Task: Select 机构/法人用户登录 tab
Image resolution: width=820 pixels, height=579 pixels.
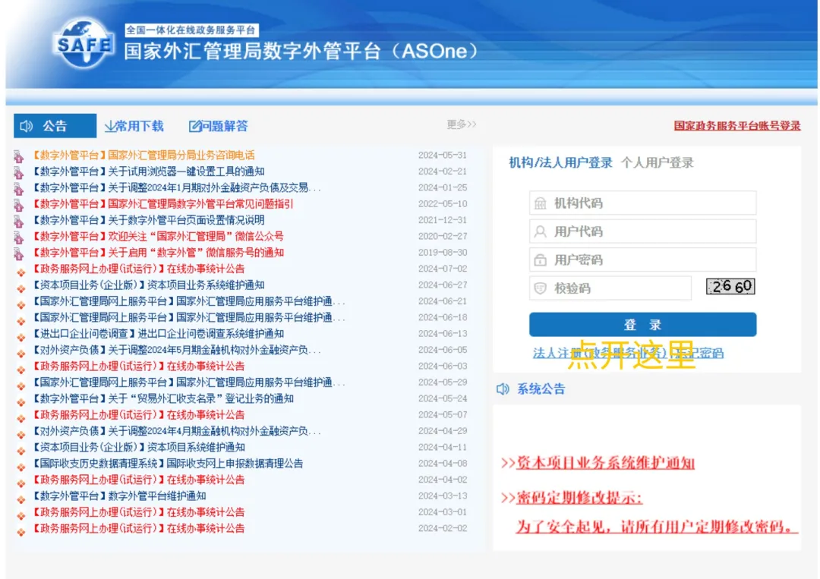Action: (560, 162)
